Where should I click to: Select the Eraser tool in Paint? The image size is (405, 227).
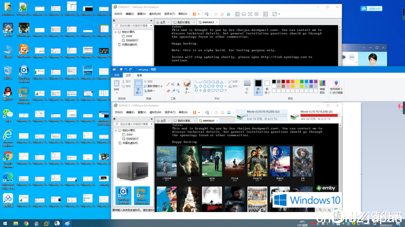(x=169, y=91)
